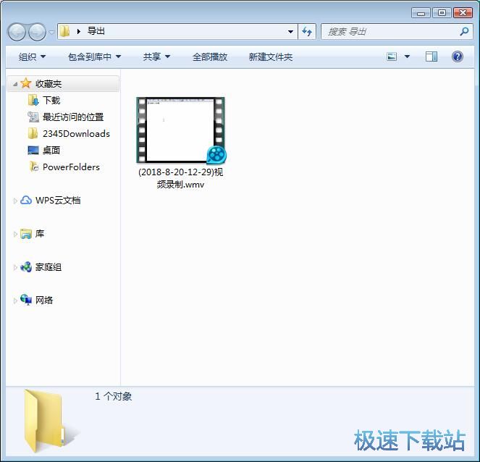Click 新建文件夹 button
The height and width of the screenshot is (462, 480).
pyautogui.click(x=270, y=57)
